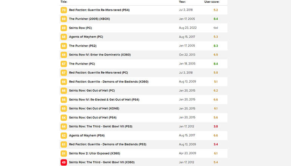Click metascore badge beside Gat Out of Hell (PS4)
Image resolution: width=291 pixels, height=166 pixels.
(x=63, y=117)
